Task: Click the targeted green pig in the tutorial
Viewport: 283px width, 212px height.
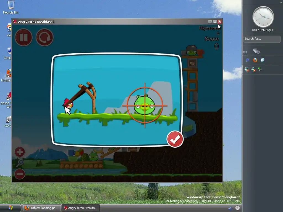Action: pyautogui.click(x=144, y=105)
